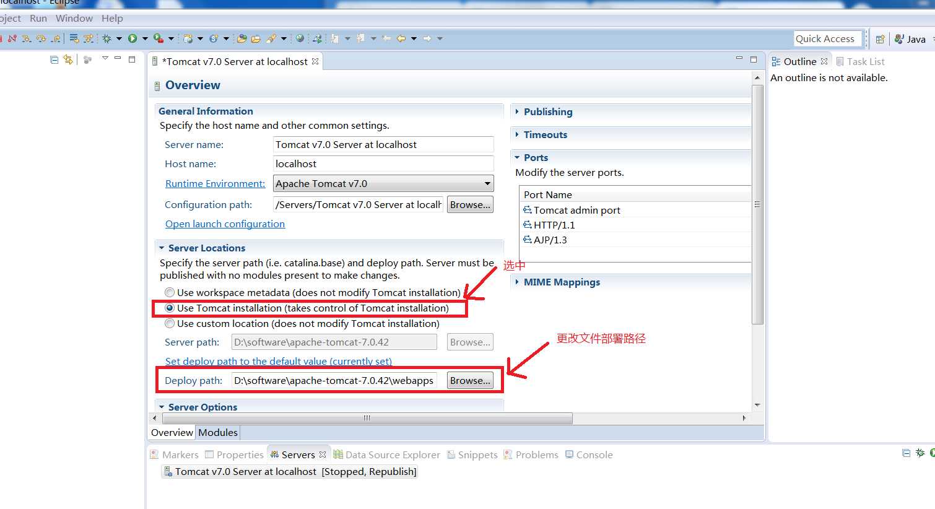
Task: Select the HTTP/1.1 port row
Action: [636, 225]
